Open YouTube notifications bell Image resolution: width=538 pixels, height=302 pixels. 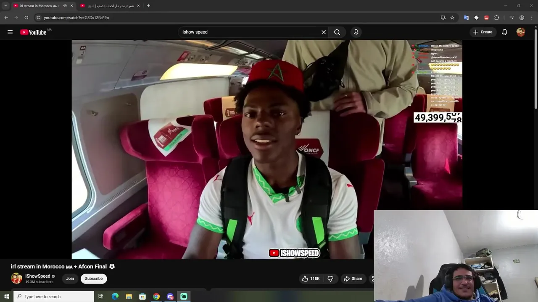tap(505, 32)
